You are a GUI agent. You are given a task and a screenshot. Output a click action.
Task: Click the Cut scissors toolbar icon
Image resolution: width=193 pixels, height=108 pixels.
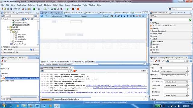tap(23, 9)
